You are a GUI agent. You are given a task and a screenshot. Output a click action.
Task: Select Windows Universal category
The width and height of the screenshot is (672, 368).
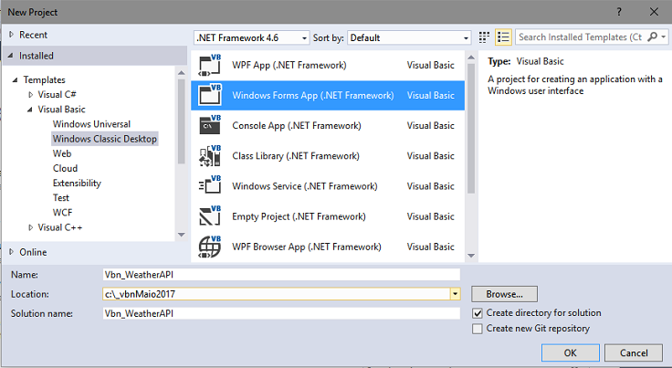click(91, 124)
